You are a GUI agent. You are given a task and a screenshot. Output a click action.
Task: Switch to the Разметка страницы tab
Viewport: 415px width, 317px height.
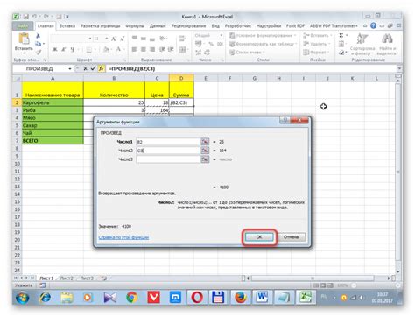tap(101, 26)
